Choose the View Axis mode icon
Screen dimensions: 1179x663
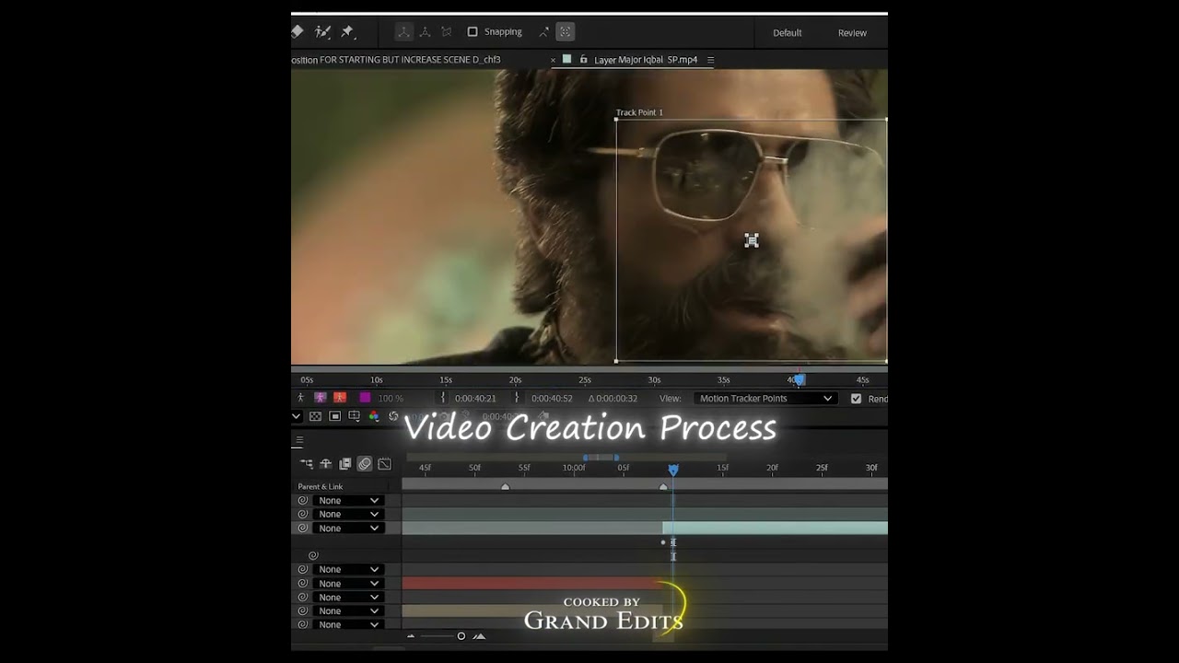(x=447, y=32)
